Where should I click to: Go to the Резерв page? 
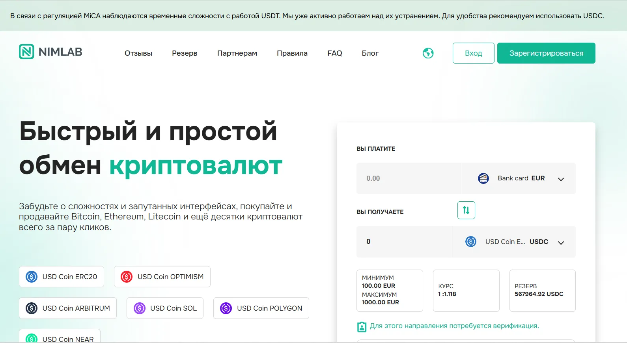185,53
